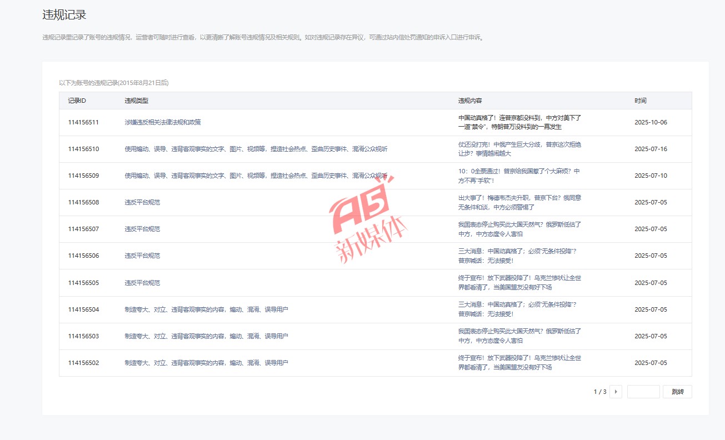
Task: Click the 时间 column header
Action: (x=640, y=101)
